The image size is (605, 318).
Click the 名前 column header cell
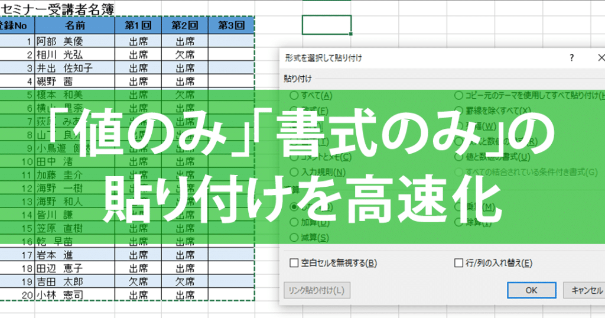(x=75, y=25)
